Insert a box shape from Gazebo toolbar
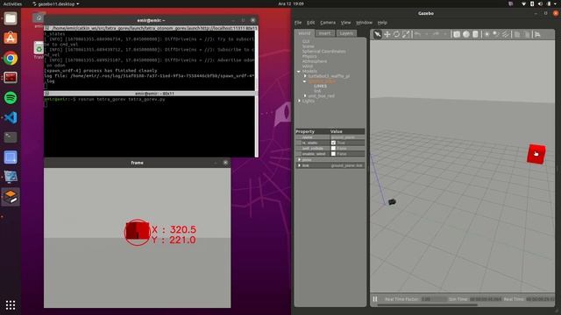This screenshot has height=315, width=561. pyautogui.click(x=457, y=34)
